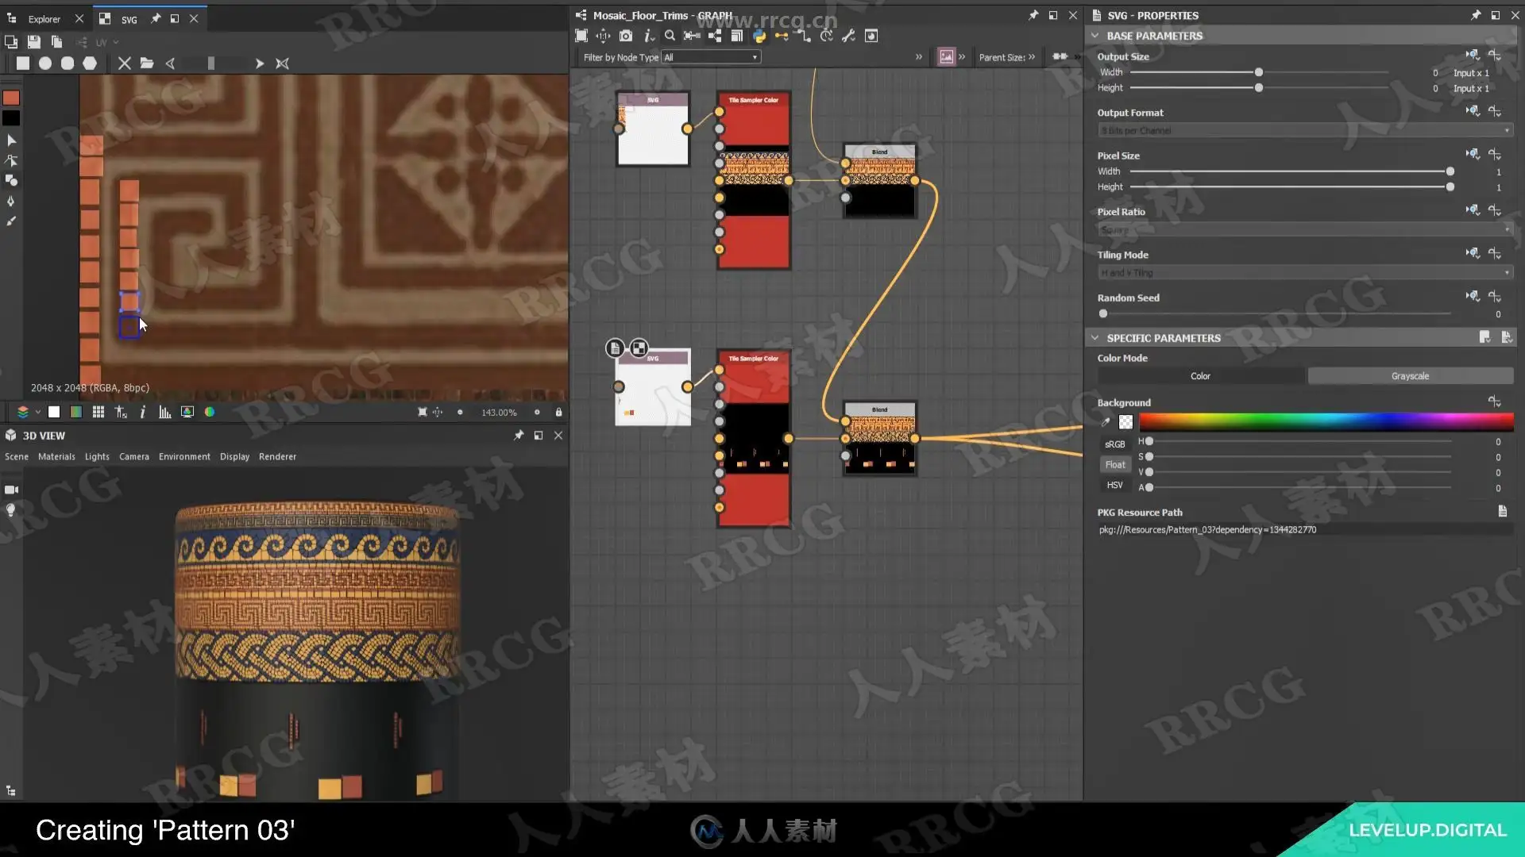Switch to the Explorer tab
Image resolution: width=1525 pixels, height=857 pixels.
point(44,18)
